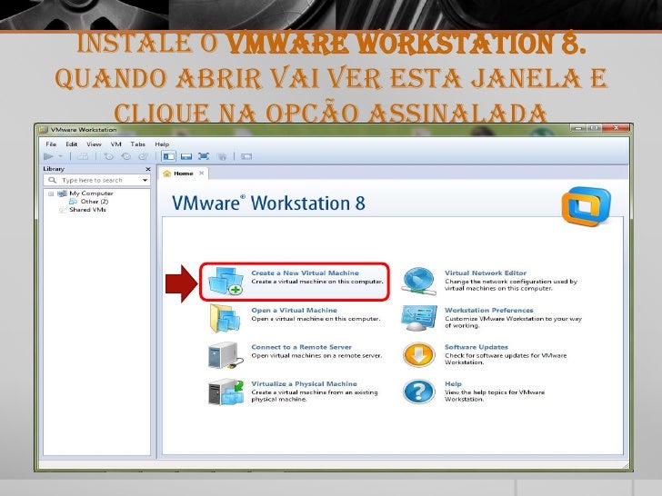
Task: Click the Full Screen mode toolbar icon
Action: 204,156
